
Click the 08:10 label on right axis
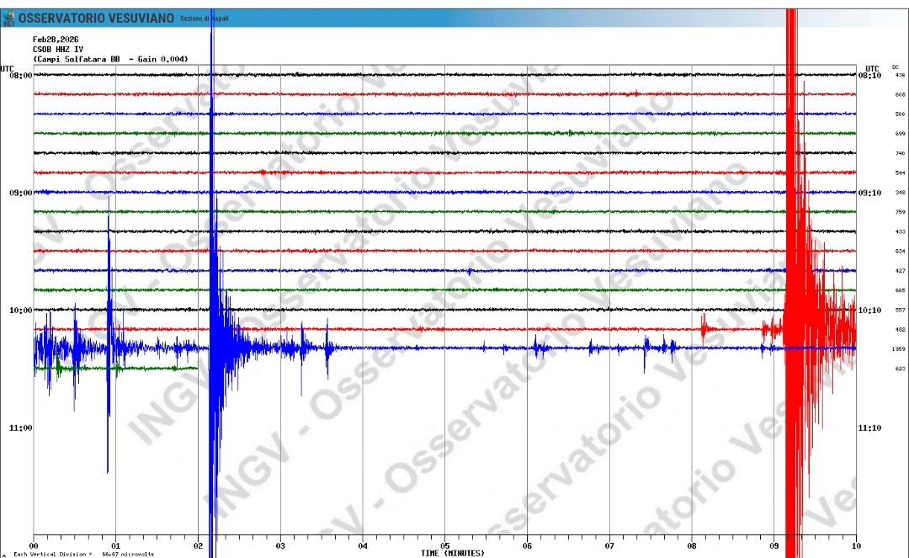(x=869, y=75)
